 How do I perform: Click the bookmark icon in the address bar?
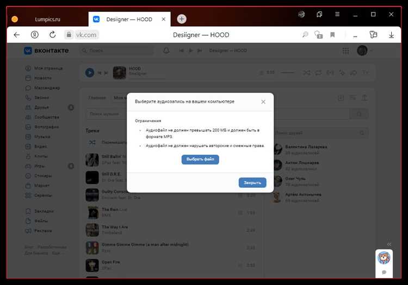click(332, 35)
